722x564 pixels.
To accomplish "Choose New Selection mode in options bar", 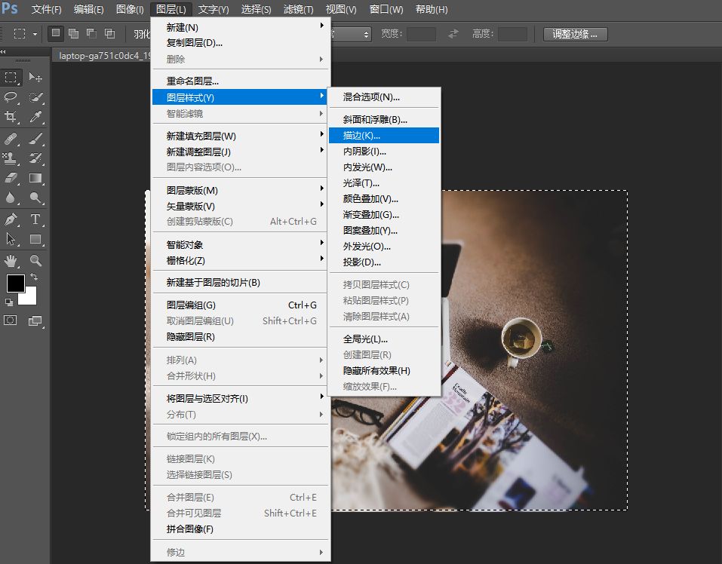I will point(56,34).
